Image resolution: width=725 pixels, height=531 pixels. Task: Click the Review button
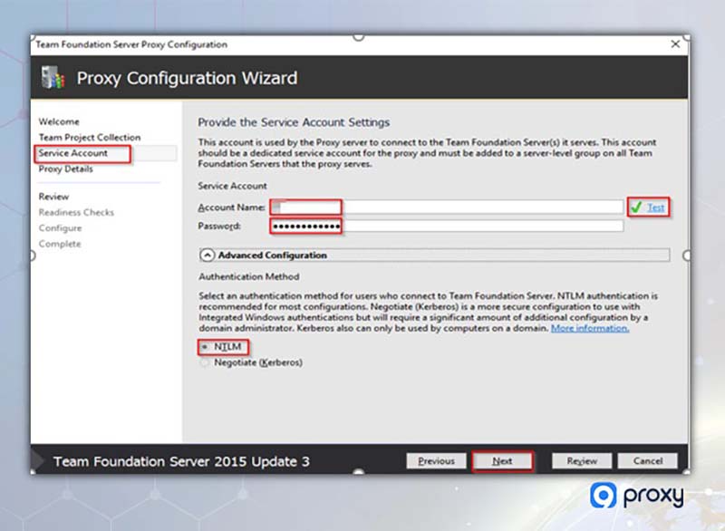[x=581, y=460]
